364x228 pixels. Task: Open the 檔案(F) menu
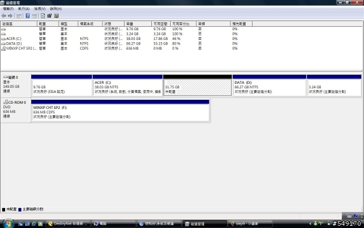(8, 9)
